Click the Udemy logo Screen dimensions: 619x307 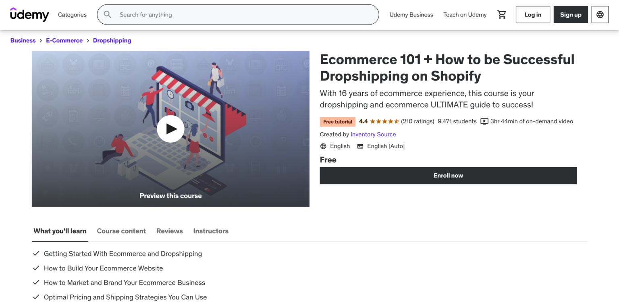pos(29,14)
